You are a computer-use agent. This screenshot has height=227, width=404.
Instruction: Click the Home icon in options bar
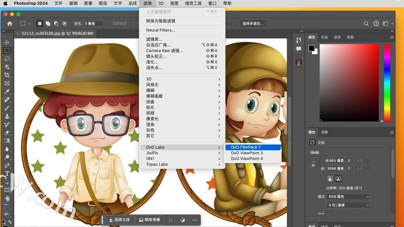(10, 23)
